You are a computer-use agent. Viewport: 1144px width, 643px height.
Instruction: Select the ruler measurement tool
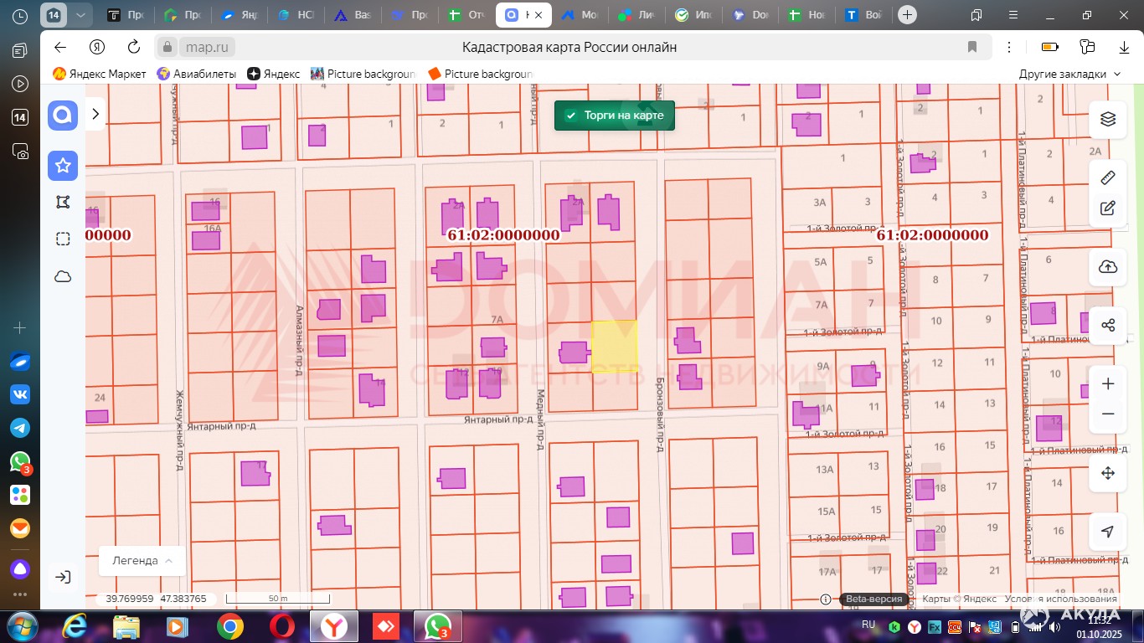[1108, 177]
